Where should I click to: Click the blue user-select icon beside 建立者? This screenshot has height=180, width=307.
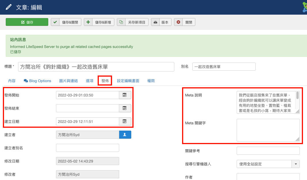tap(125, 134)
